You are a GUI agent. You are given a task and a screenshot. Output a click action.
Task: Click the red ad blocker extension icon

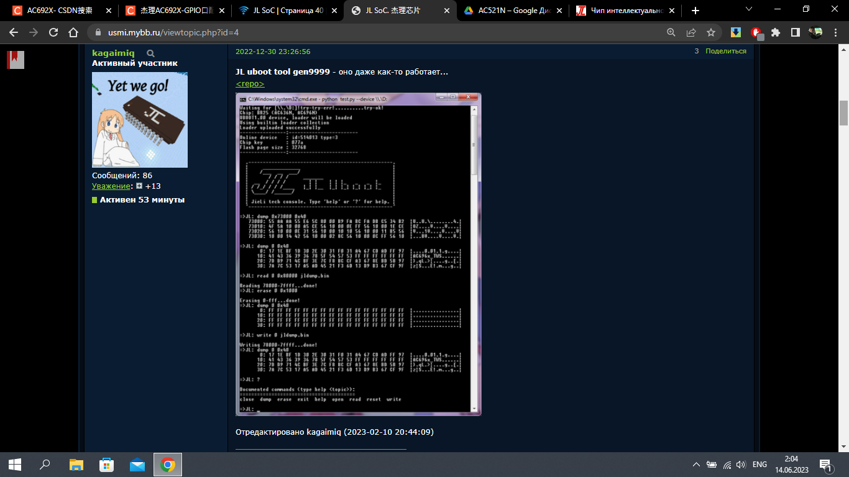click(756, 33)
